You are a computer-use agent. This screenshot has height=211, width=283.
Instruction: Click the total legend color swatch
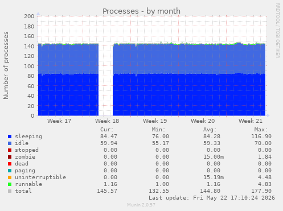coord(10,191)
